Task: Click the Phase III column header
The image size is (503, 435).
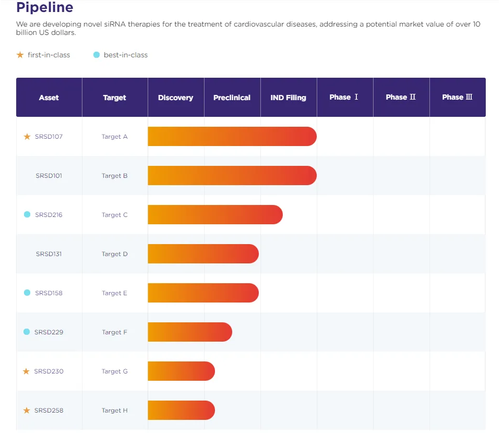Action: (x=457, y=98)
